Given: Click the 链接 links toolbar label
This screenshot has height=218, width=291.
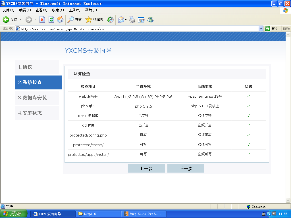Looking at the screenshot, I should [x=286, y=29].
